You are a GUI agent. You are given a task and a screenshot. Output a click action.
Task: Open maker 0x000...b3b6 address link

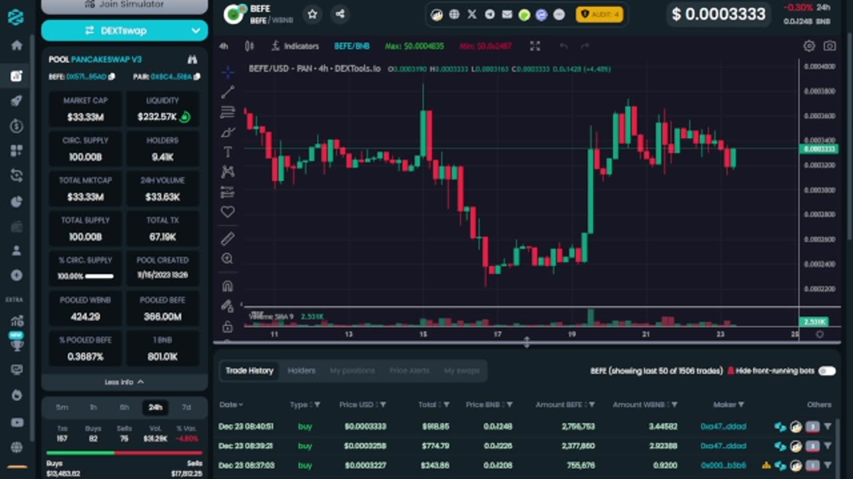point(723,465)
